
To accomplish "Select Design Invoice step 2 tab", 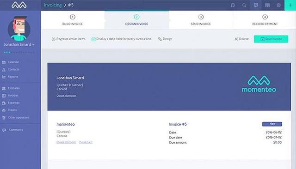I will (136, 20).
